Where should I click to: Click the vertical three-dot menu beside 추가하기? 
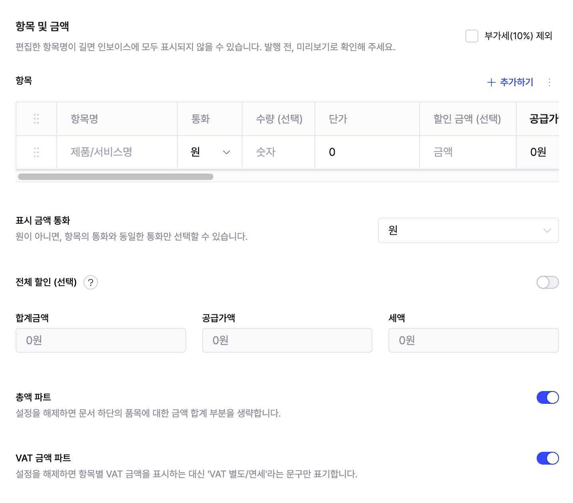[549, 82]
